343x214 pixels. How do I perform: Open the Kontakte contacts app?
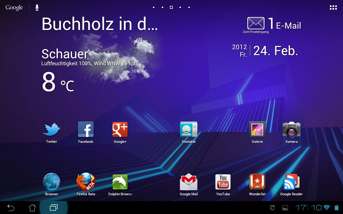pyautogui.click(x=189, y=129)
